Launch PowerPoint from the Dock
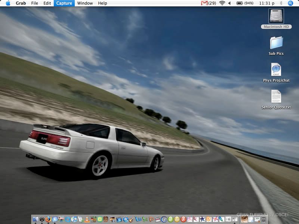The image size is (299, 224). click(x=151, y=220)
